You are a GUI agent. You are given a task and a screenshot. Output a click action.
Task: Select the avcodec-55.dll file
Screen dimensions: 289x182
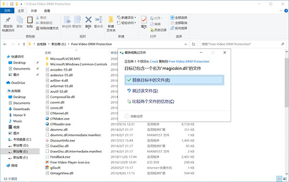pyautogui.click(x=59, y=70)
